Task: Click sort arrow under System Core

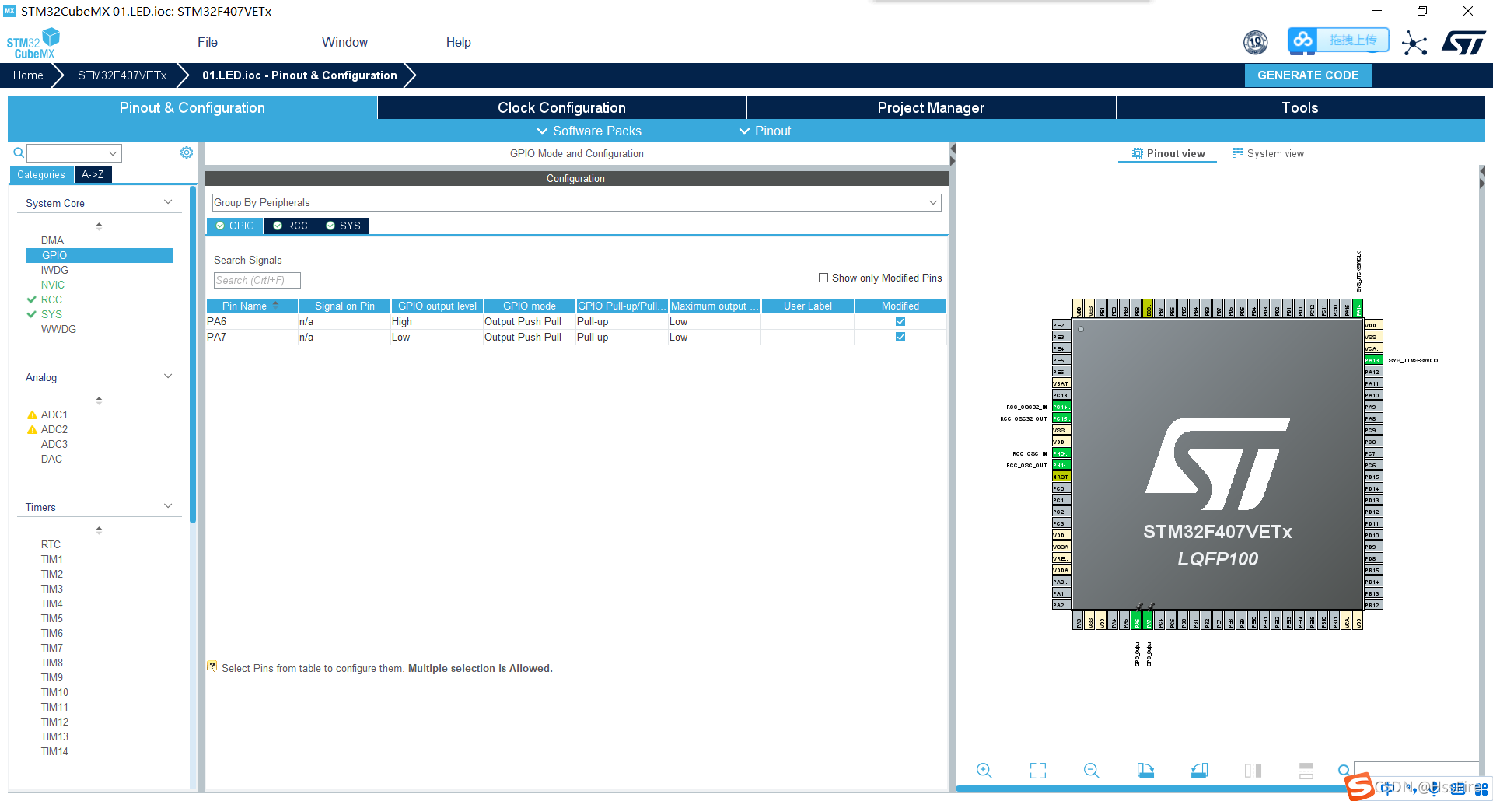Action: 99,226
